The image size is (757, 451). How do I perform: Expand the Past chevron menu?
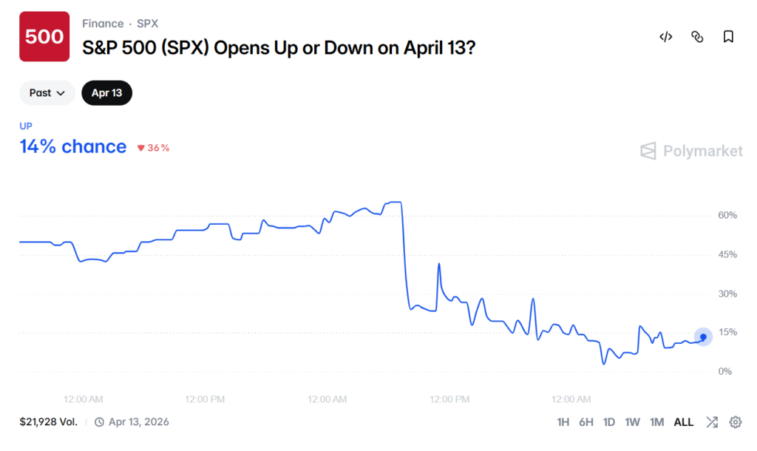coord(63,93)
